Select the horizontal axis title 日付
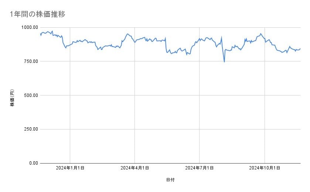 click(170, 180)
